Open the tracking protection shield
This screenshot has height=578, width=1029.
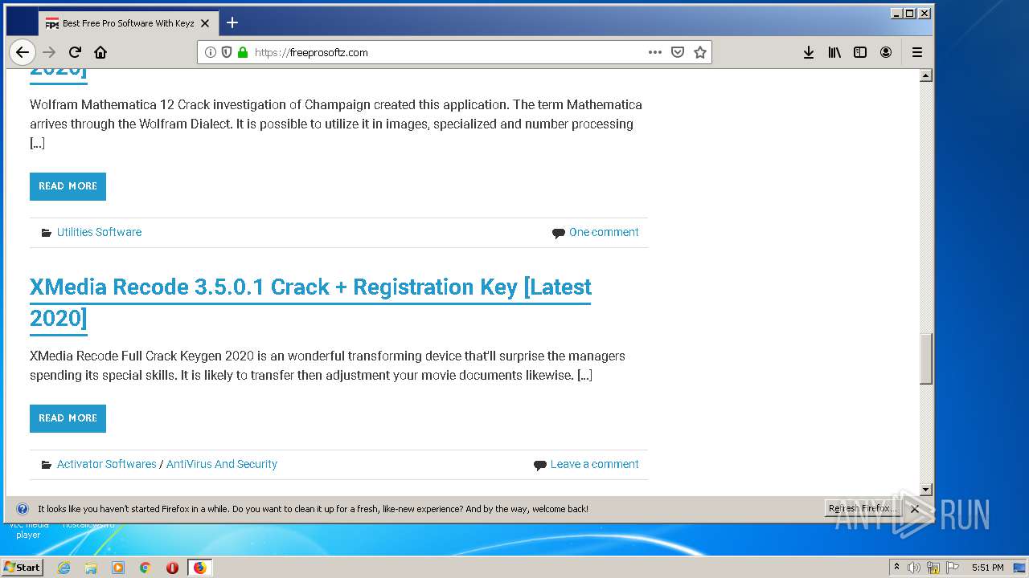point(227,52)
